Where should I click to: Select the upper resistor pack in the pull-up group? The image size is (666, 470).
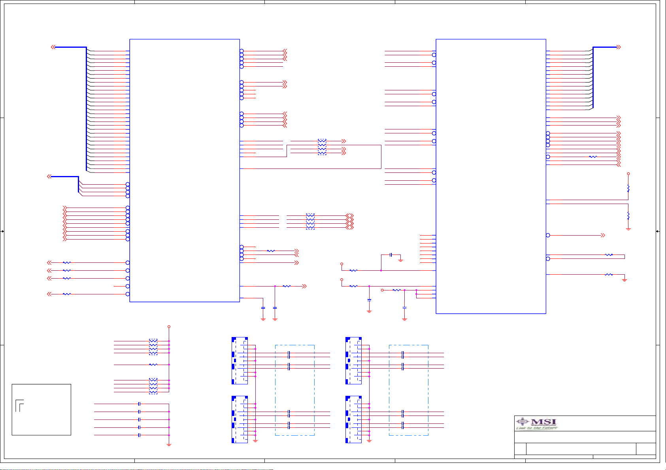coord(153,347)
